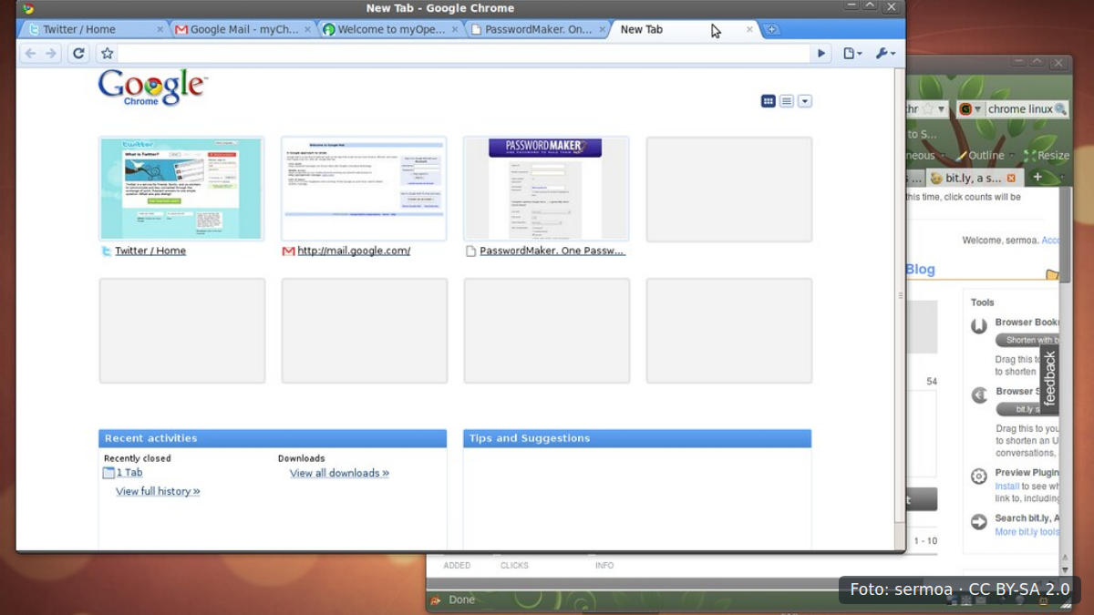This screenshot has width=1094, height=615.
Task: Click the Firefox status bar icon beside Done
Action: 436,600
